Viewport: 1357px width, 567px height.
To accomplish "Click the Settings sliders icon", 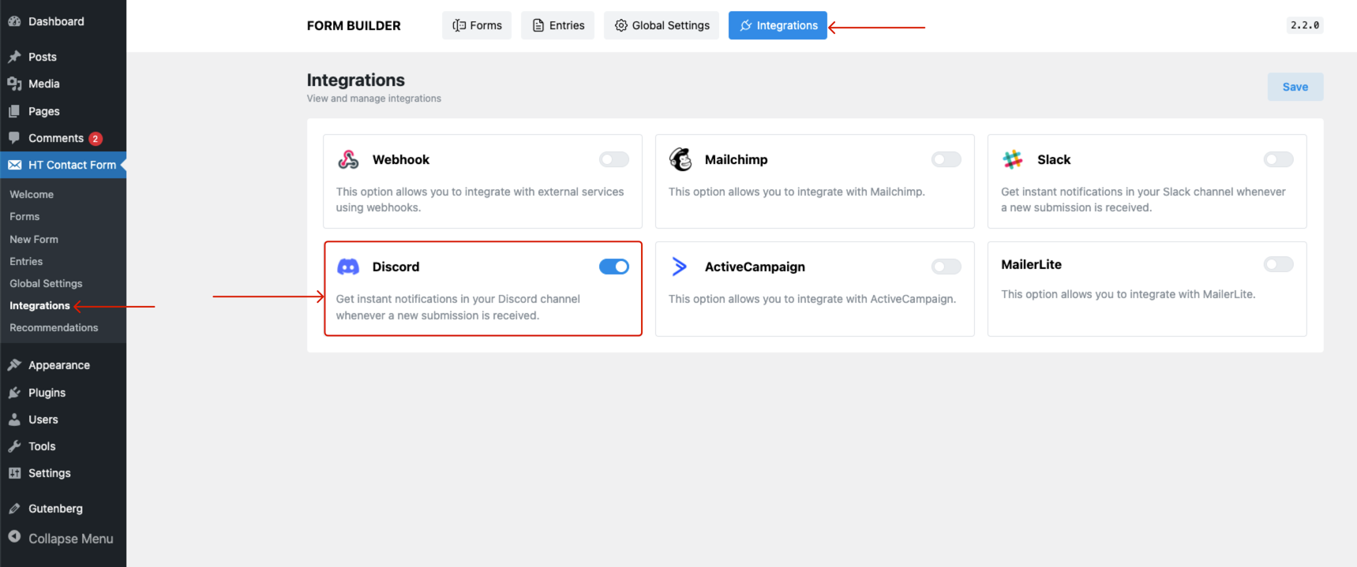I will point(14,473).
